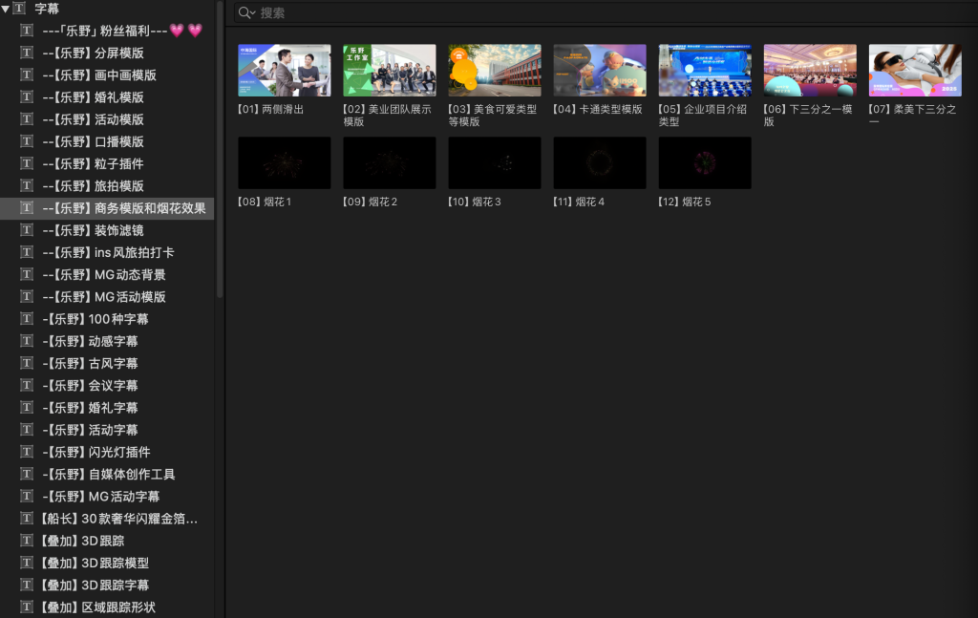Select 【叠加】区域跟踪形状 category
Screen dimensions: 978x618
(107, 607)
